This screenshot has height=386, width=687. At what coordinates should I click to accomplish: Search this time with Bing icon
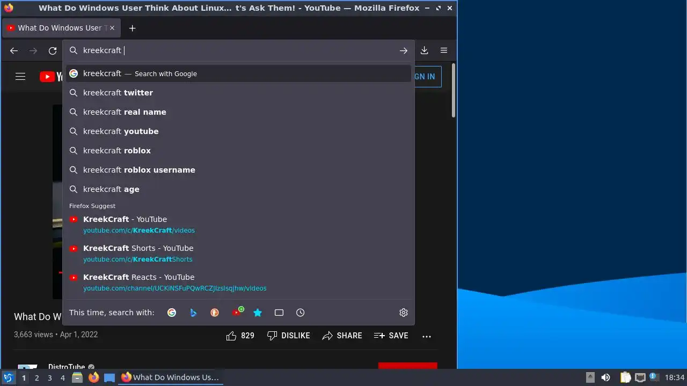[x=193, y=313]
